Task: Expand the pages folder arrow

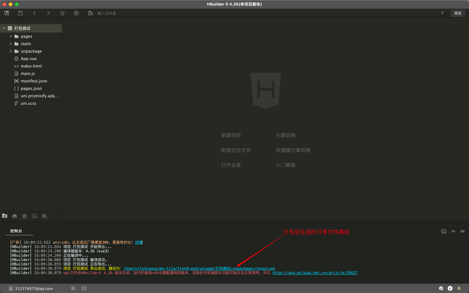Action: pos(11,36)
